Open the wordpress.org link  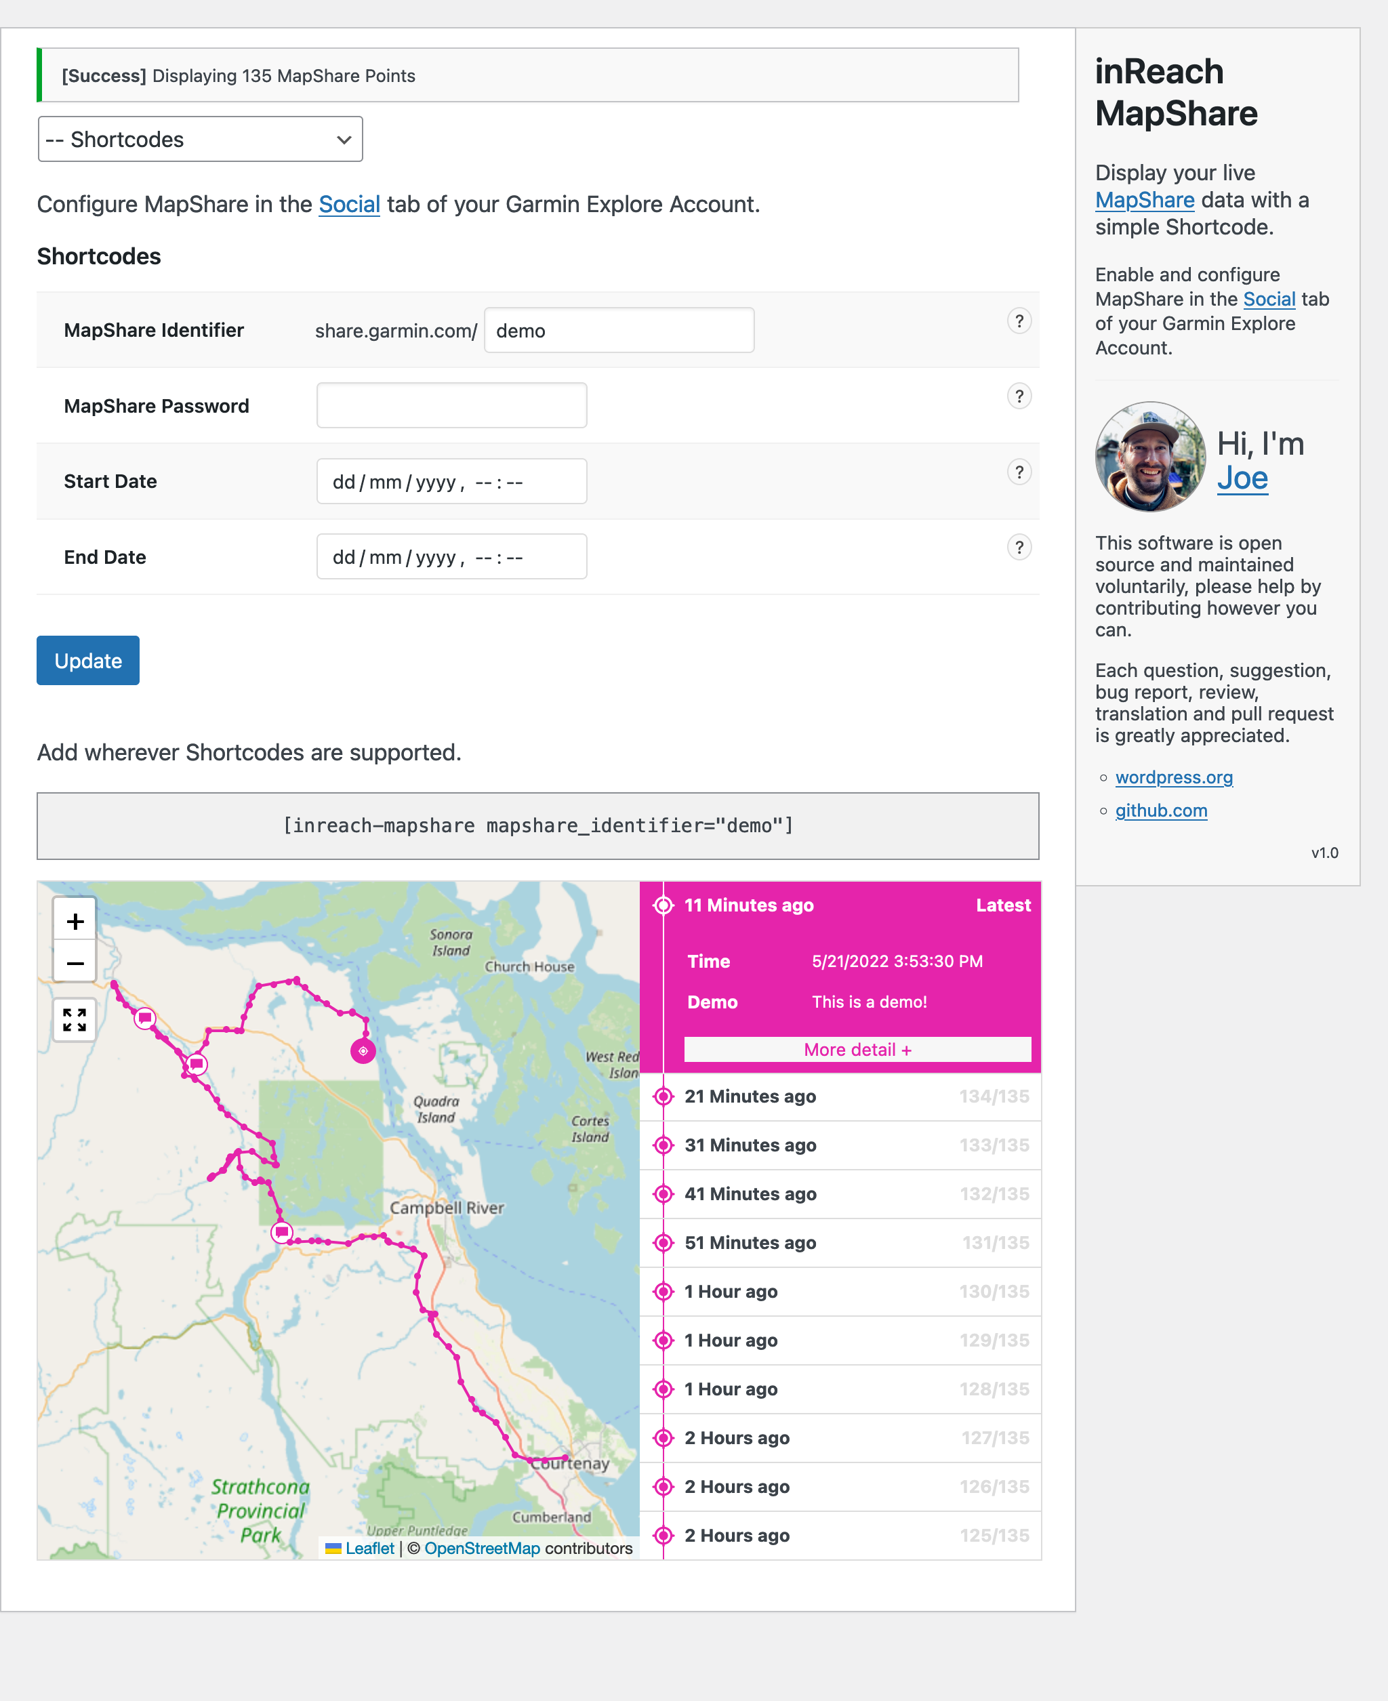1174,777
